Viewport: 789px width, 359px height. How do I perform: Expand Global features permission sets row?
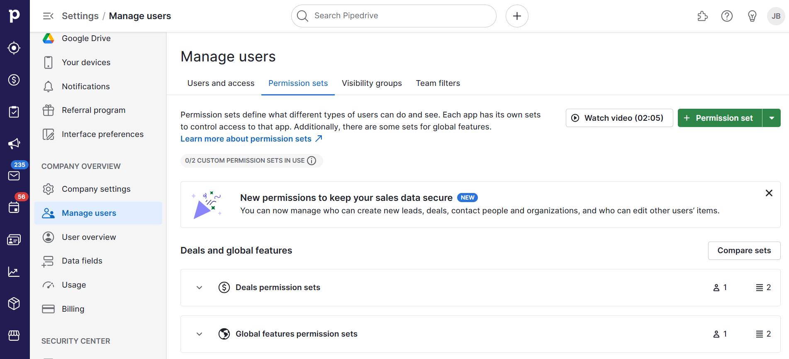[200, 334]
